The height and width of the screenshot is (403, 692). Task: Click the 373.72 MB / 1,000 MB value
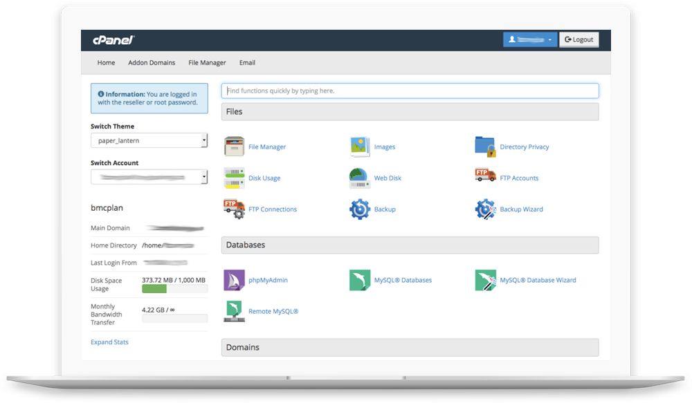(174, 280)
